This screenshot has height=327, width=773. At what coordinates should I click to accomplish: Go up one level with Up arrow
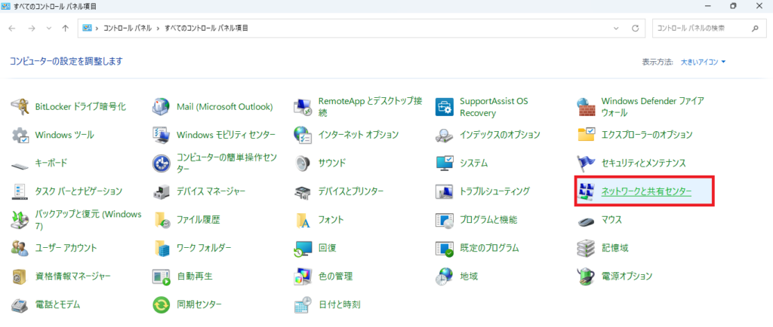point(65,28)
